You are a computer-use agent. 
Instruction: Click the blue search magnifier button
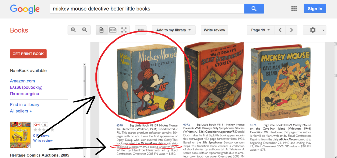tap(254, 9)
